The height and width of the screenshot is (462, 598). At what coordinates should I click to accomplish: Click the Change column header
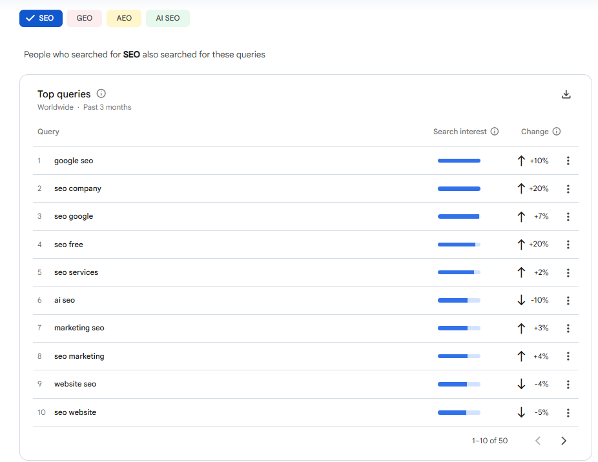pos(535,132)
